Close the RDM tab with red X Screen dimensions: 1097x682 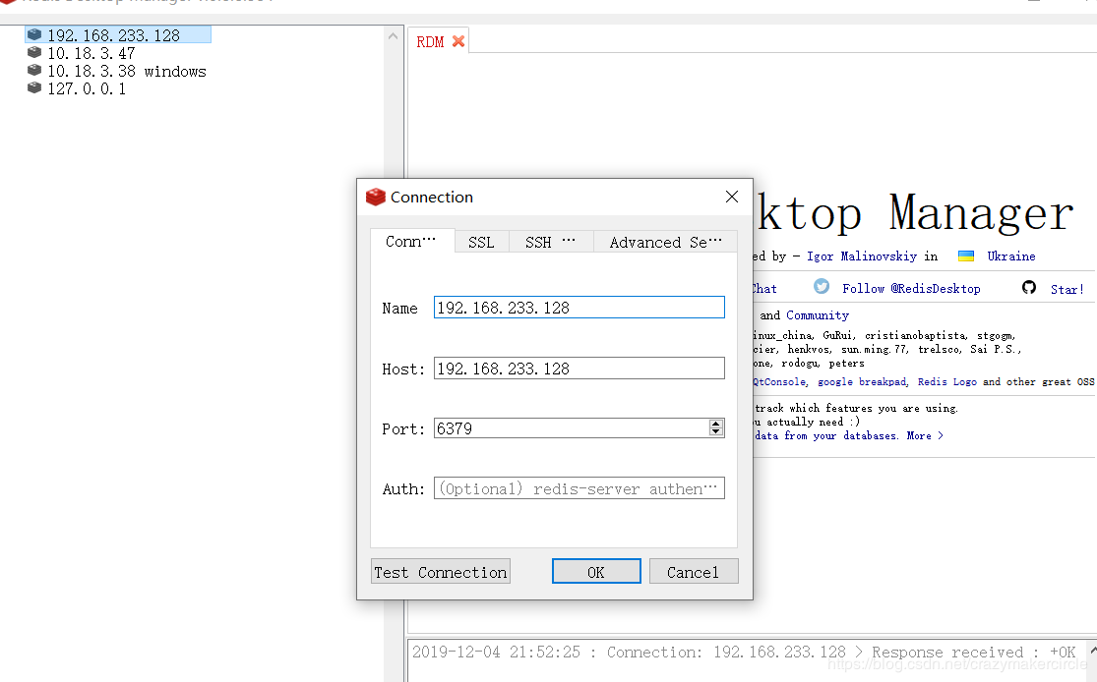tap(458, 41)
